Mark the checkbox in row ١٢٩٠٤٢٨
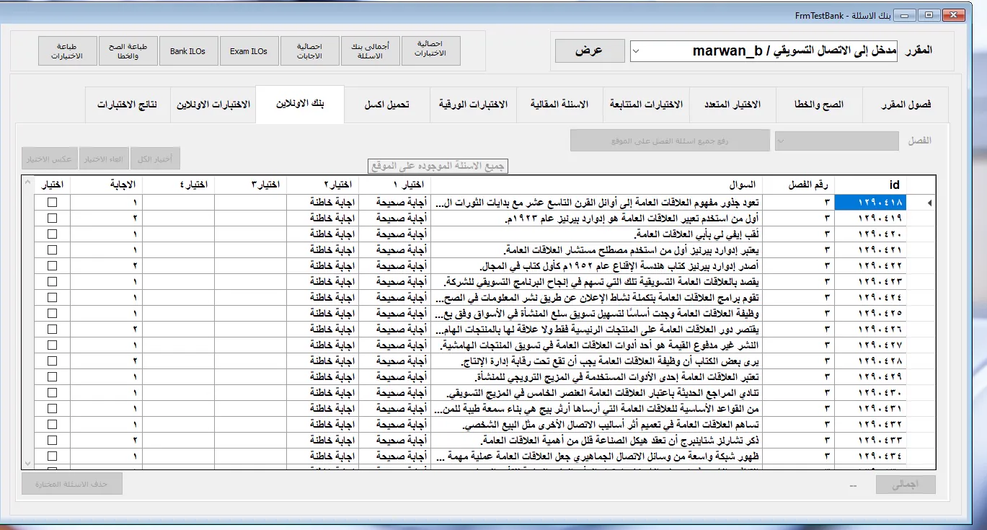 pos(52,361)
